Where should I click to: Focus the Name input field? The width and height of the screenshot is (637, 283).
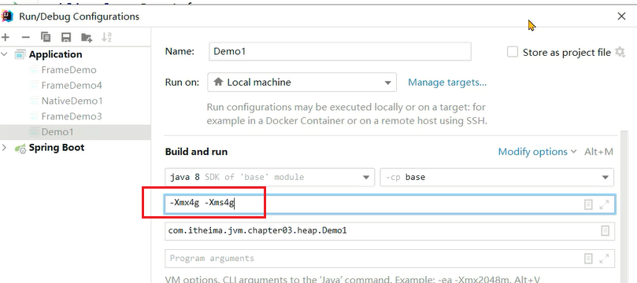340,52
